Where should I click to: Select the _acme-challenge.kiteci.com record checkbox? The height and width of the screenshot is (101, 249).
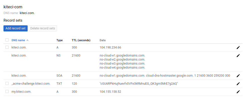click(7, 83)
